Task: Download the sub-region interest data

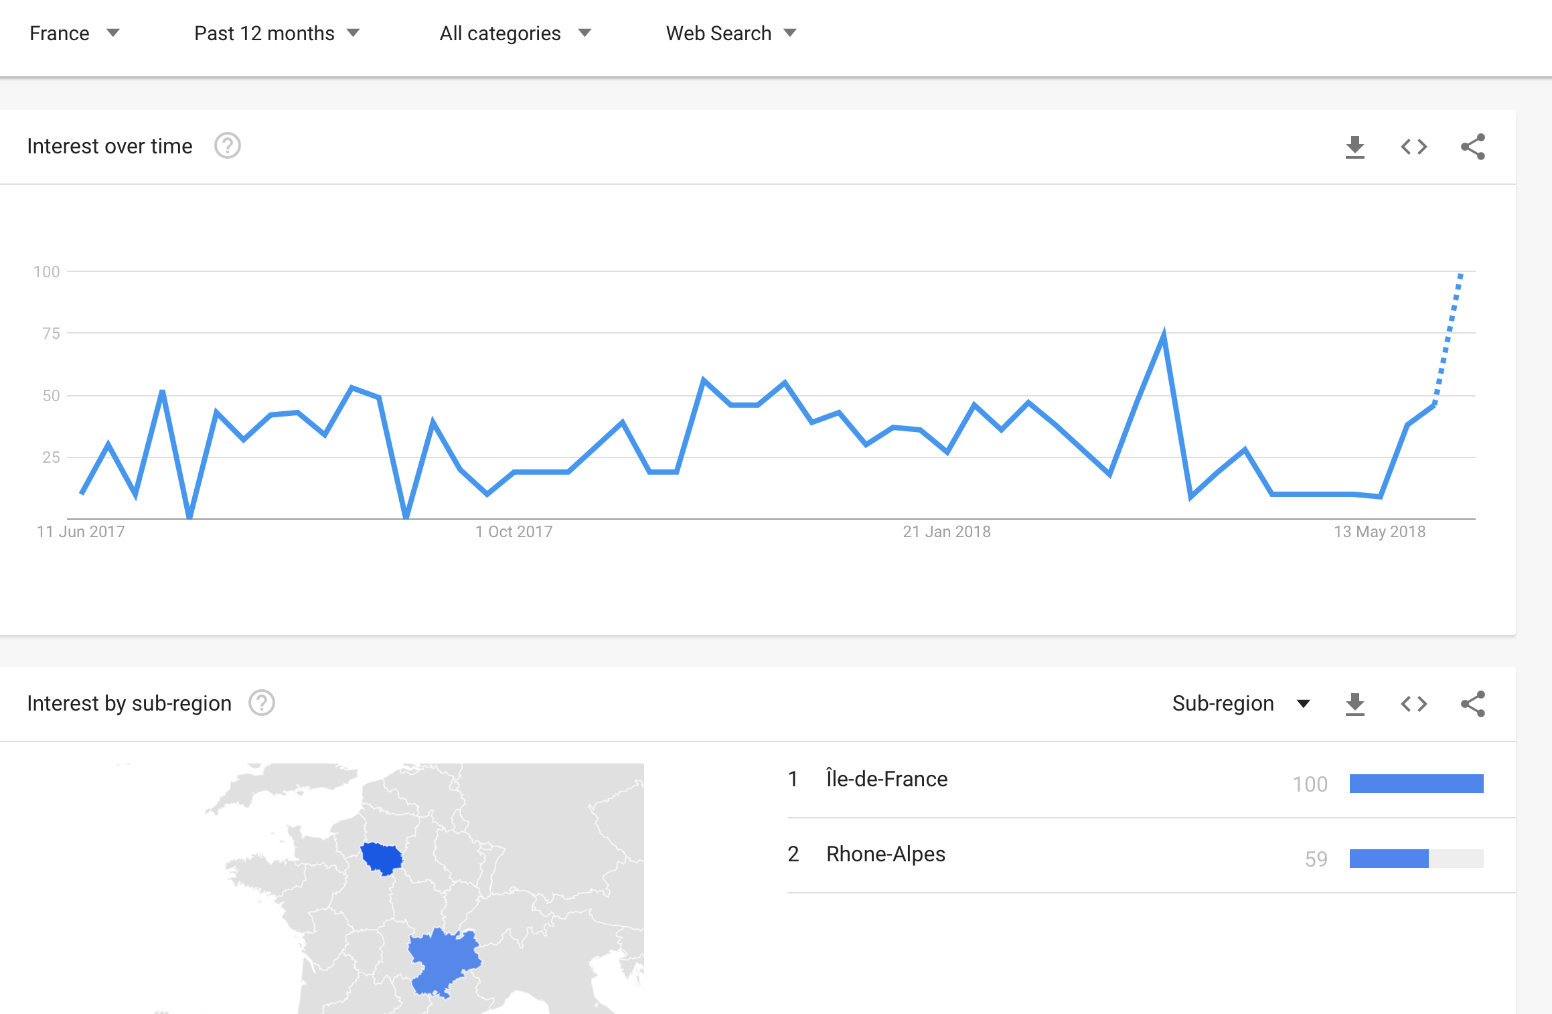Action: tap(1354, 704)
